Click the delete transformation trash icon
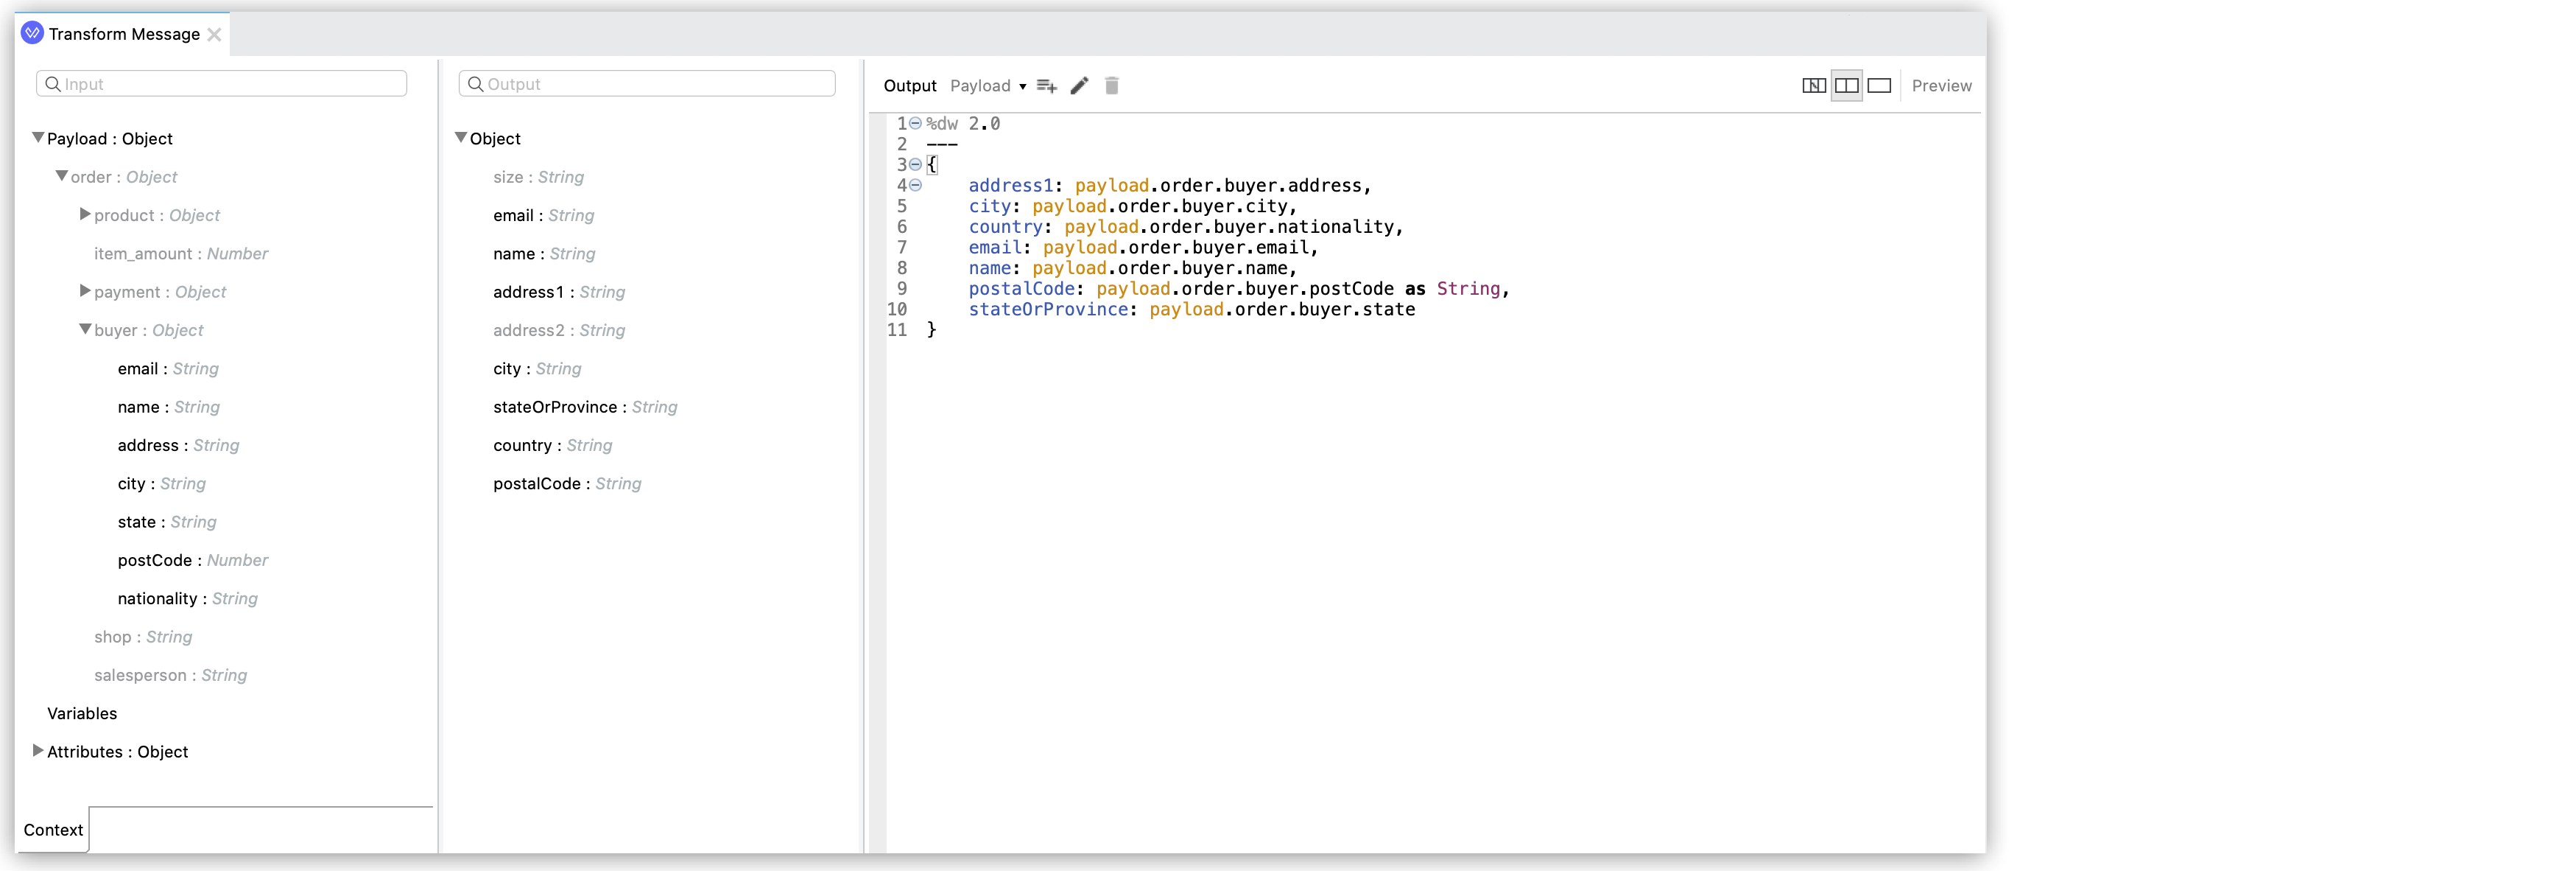Screen dimensions: 2576x871 tap(1112, 85)
